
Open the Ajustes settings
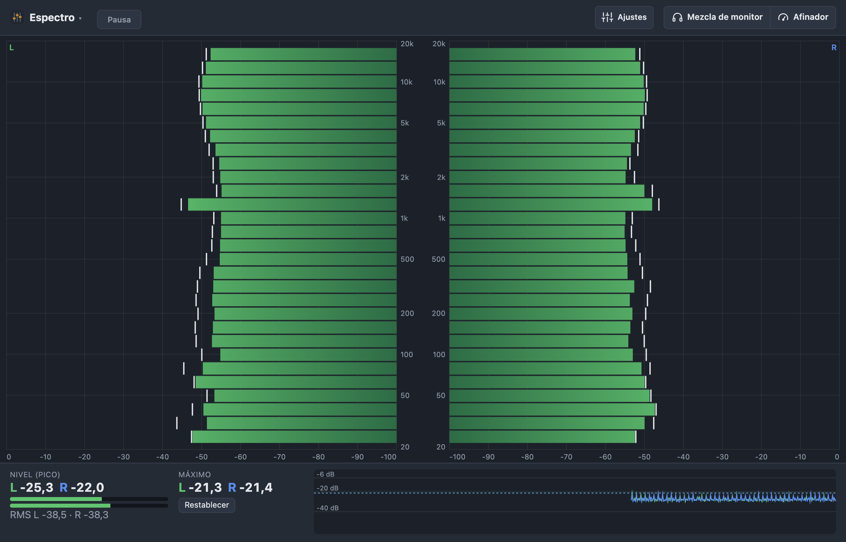pyautogui.click(x=624, y=17)
